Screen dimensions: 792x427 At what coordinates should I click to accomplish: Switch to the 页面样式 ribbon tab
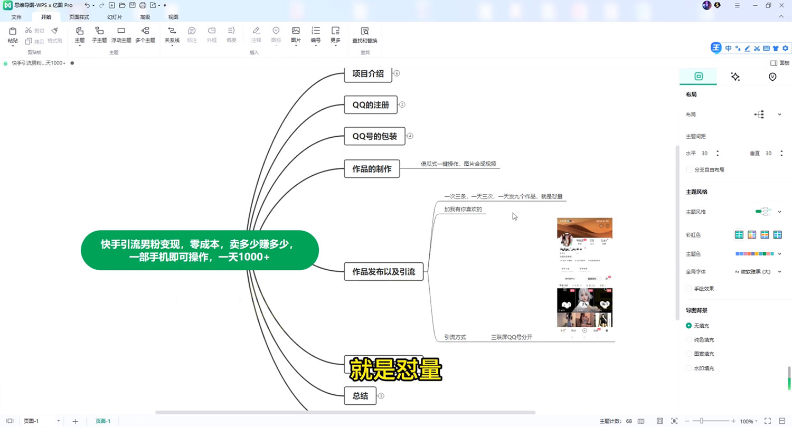[x=79, y=17]
